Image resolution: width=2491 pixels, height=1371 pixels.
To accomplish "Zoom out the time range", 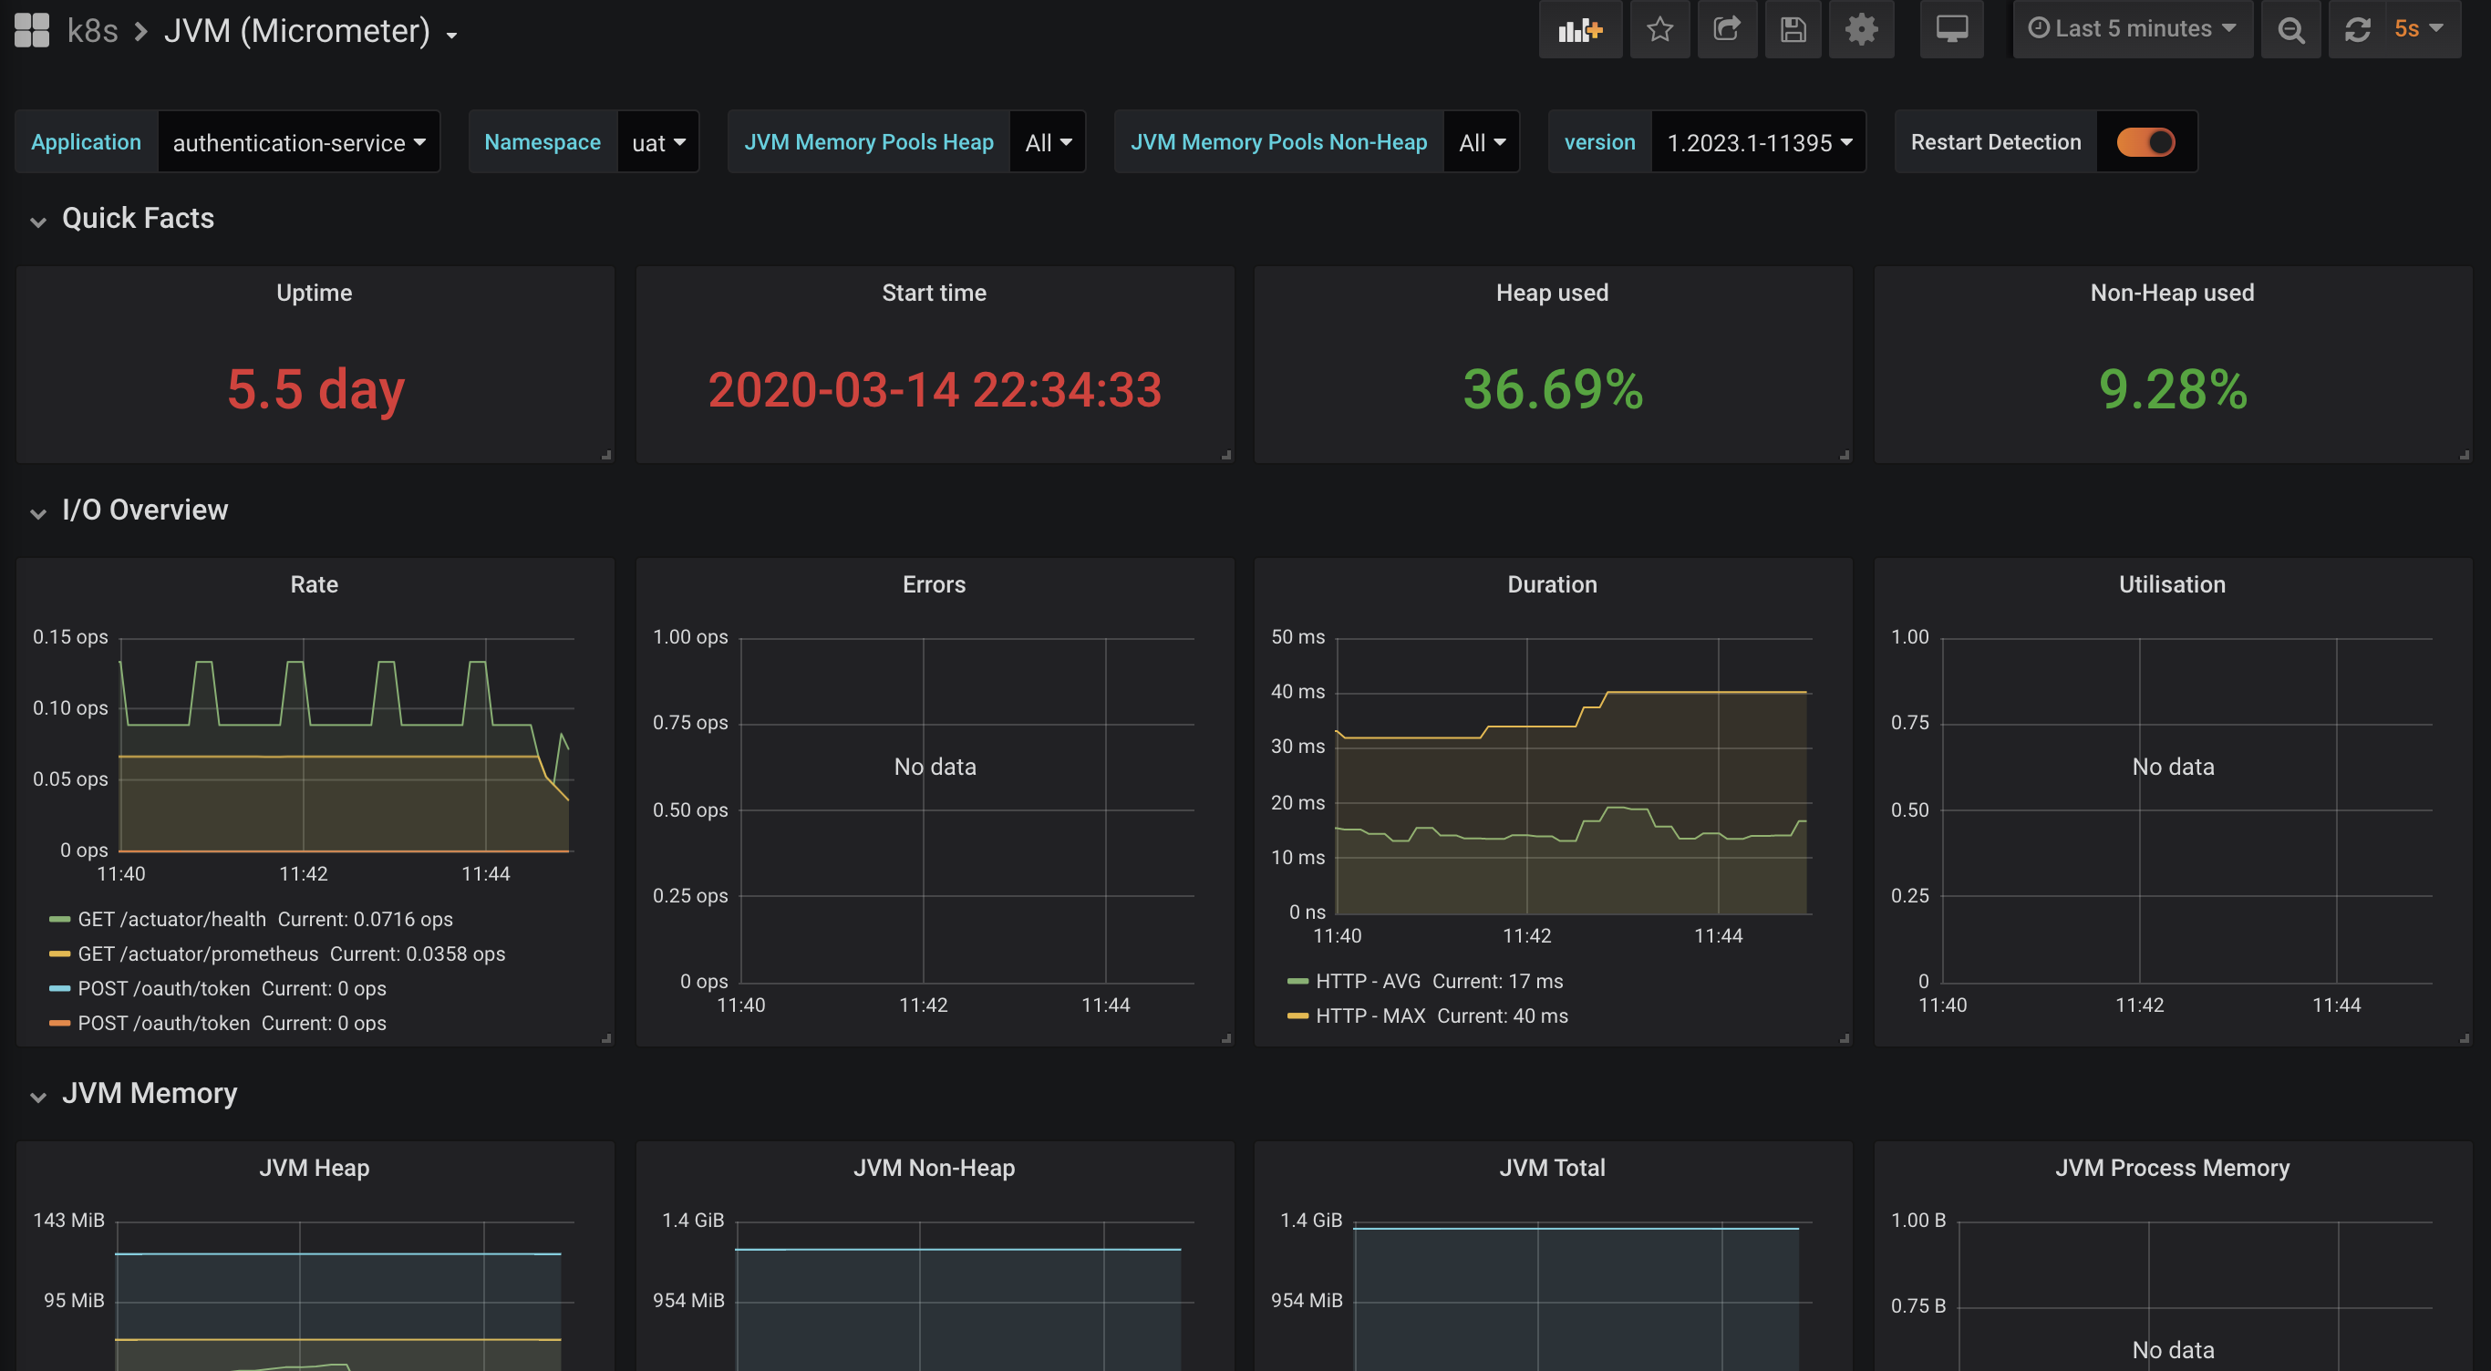I will pos(2289,30).
